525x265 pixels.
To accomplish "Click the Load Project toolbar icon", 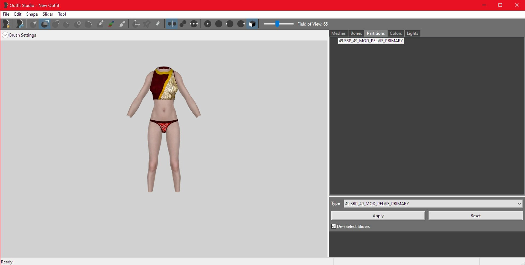I will (20, 24).
